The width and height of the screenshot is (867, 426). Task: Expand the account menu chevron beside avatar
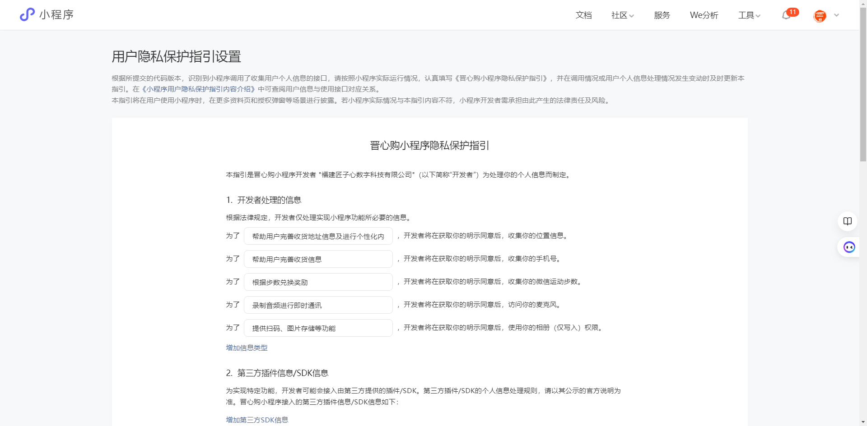pyautogui.click(x=836, y=15)
